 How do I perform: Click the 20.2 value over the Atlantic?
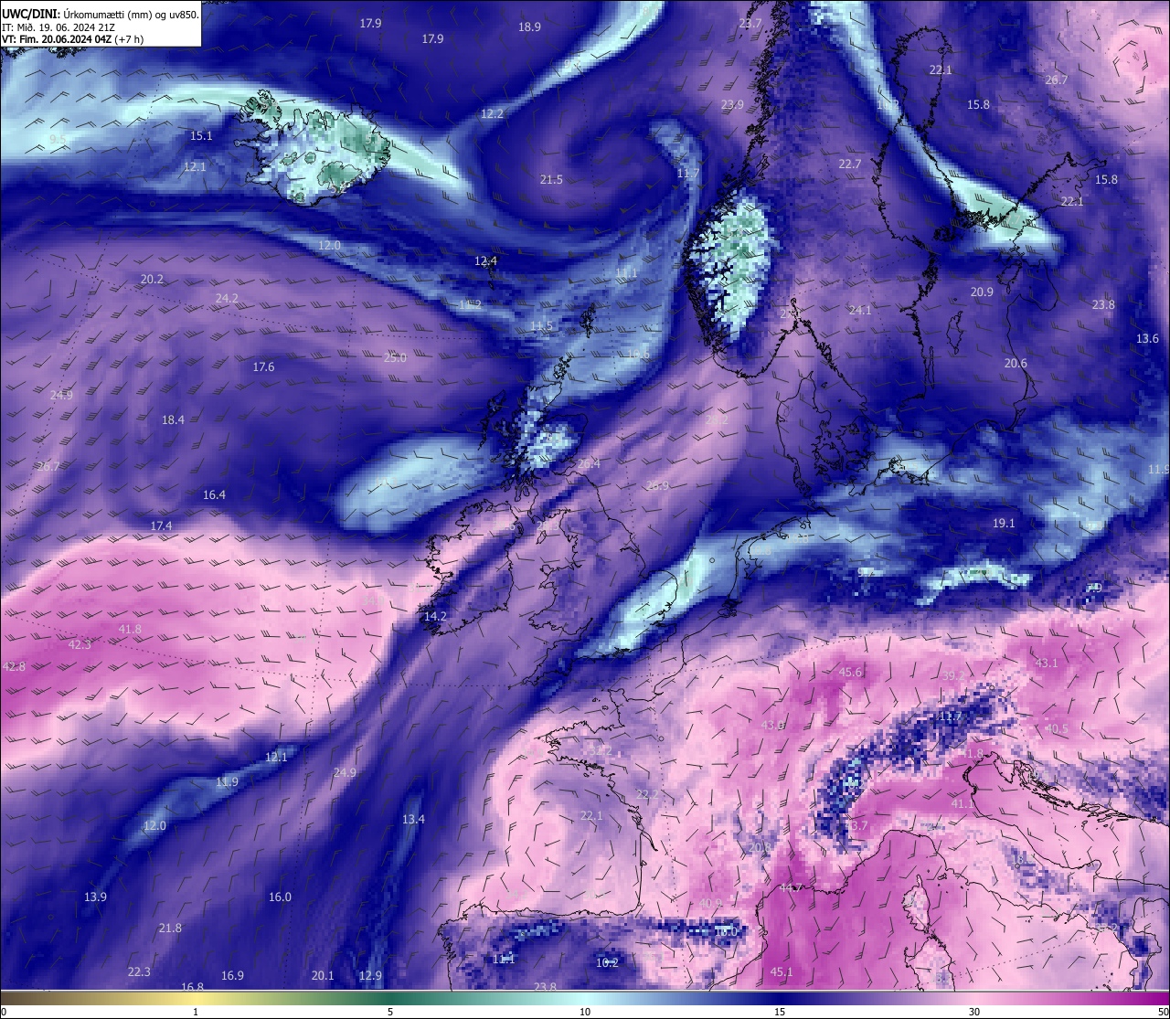coord(152,280)
